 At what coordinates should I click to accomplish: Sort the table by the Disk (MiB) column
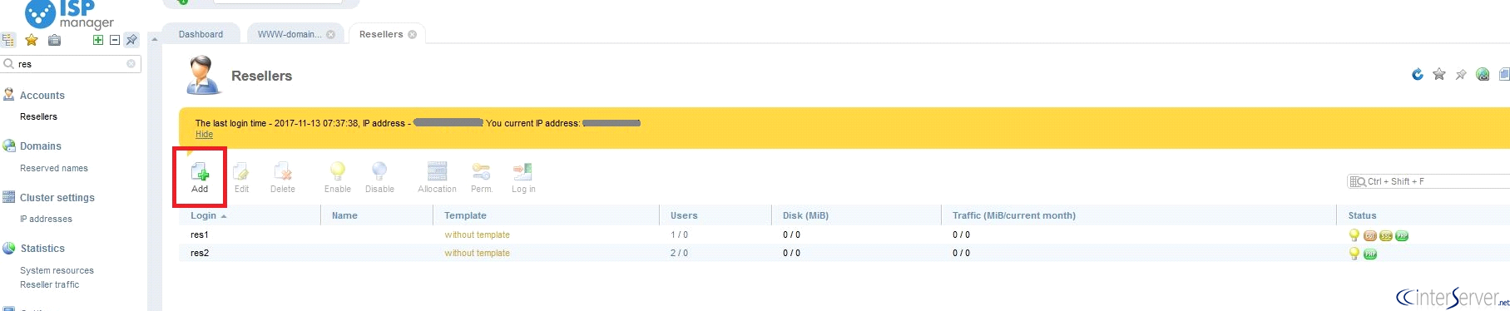coord(857,215)
